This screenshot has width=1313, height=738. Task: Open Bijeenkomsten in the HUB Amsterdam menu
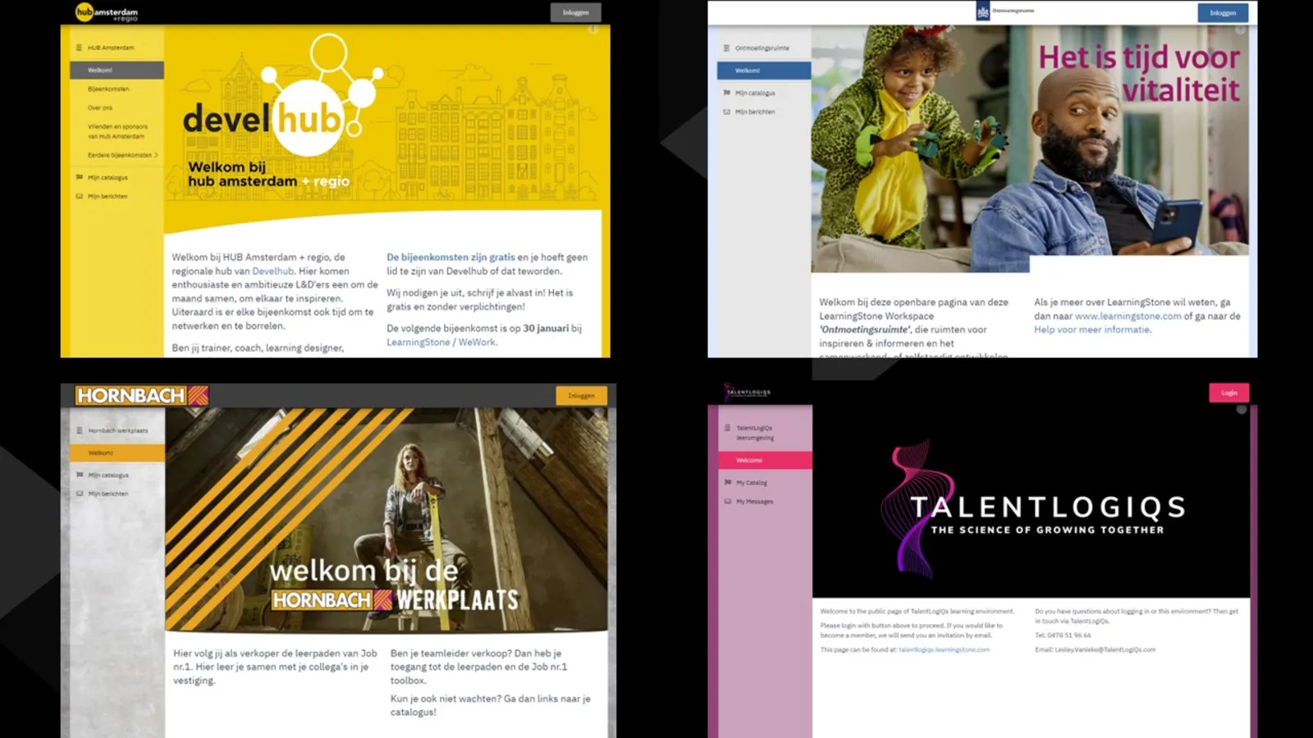(108, 89)
